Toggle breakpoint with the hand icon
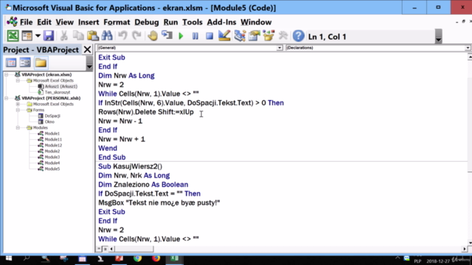 point(153,36)
